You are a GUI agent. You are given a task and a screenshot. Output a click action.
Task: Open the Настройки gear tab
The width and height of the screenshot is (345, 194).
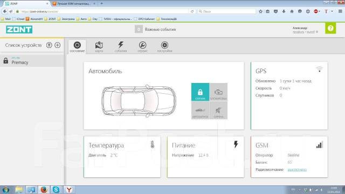(x=164, y=47)
